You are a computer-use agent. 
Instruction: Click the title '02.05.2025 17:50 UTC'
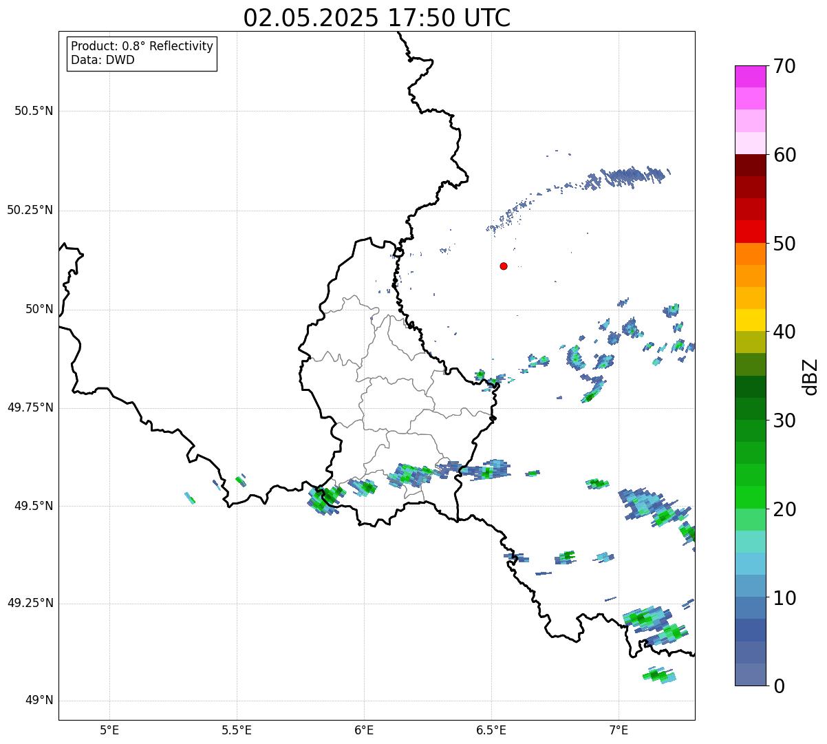pyautogui.click(x=377, y=18)
